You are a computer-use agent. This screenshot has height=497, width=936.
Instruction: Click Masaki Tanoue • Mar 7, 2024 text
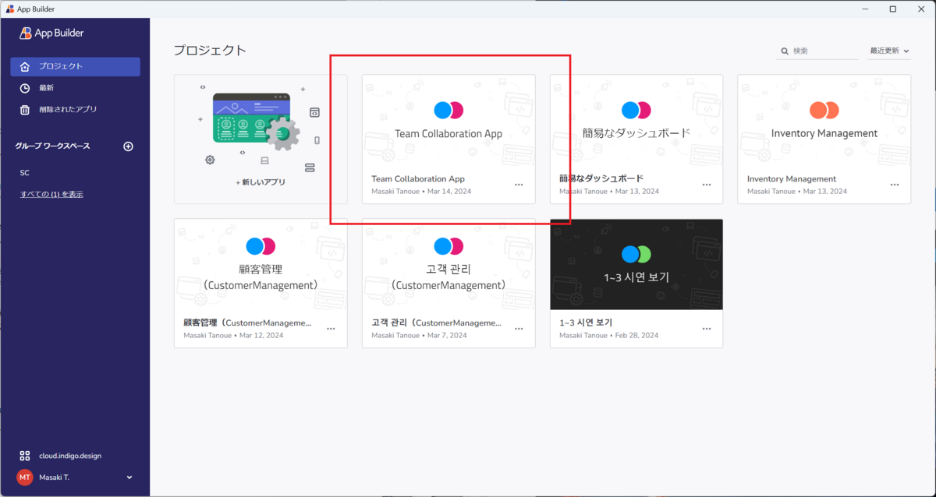tap(419, 335)
